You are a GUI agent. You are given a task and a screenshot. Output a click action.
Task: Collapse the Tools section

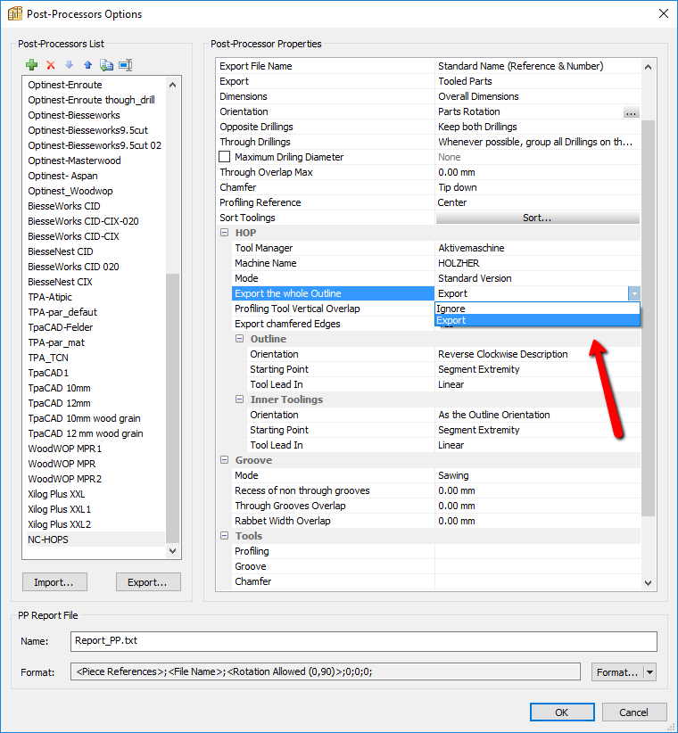225,536
